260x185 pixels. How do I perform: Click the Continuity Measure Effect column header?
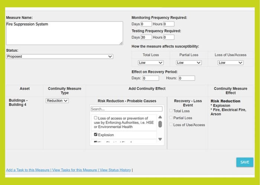coord(231,90)
